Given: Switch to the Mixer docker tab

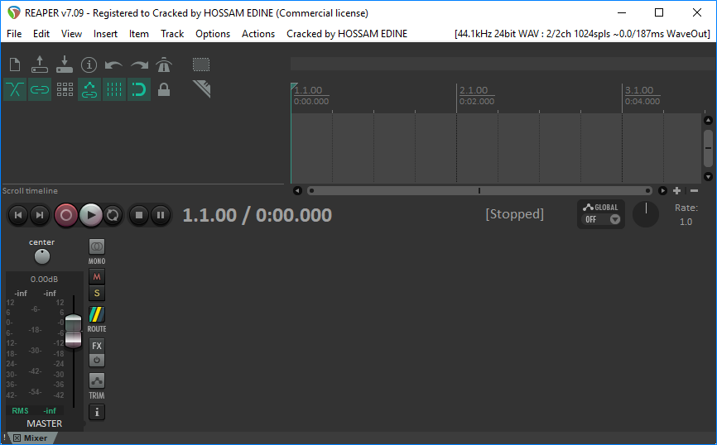Looking at the screenshot, I should (x=36, y=438).
